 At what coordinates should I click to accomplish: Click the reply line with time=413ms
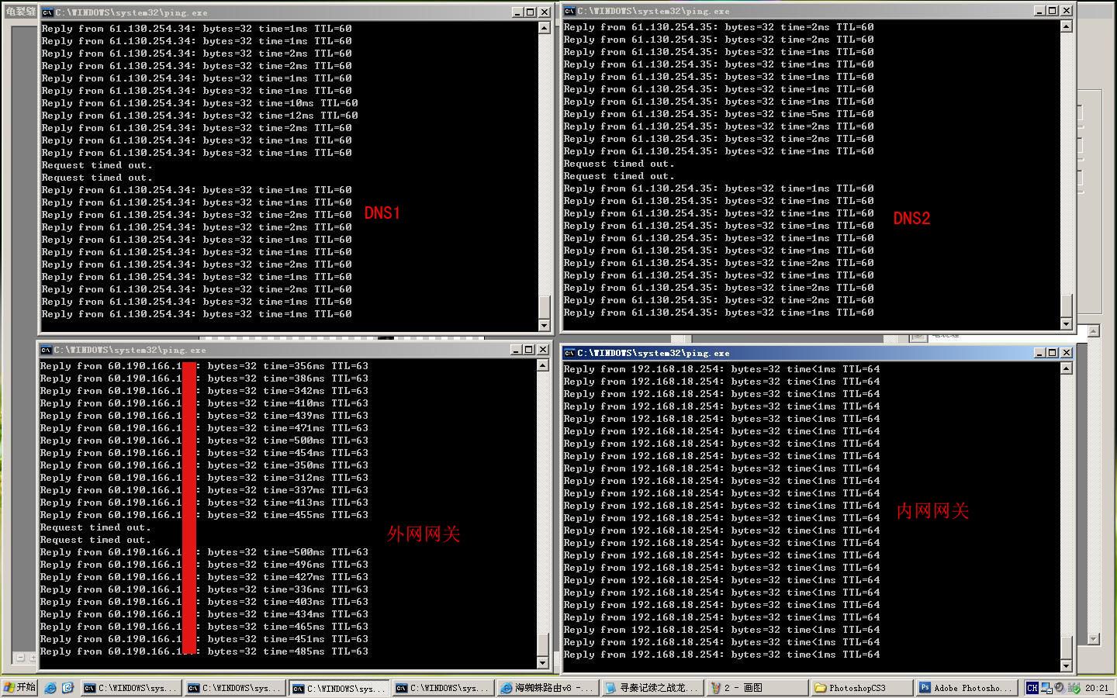[x=204, y=503]
